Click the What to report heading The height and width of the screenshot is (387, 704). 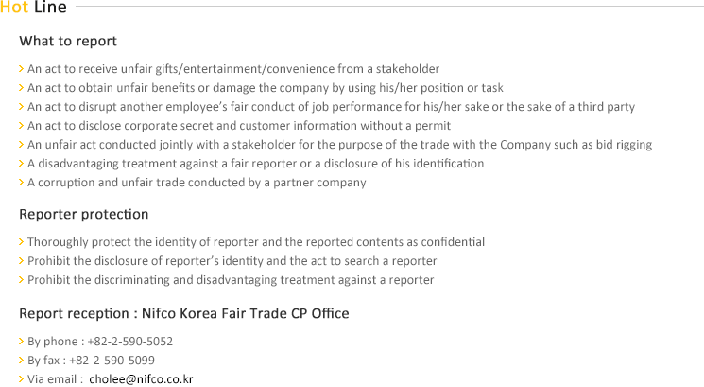[68, 42]
